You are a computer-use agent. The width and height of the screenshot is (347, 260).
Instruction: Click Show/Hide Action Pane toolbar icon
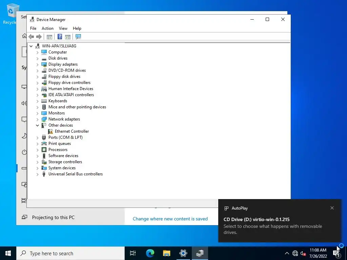tap(68, 37)
